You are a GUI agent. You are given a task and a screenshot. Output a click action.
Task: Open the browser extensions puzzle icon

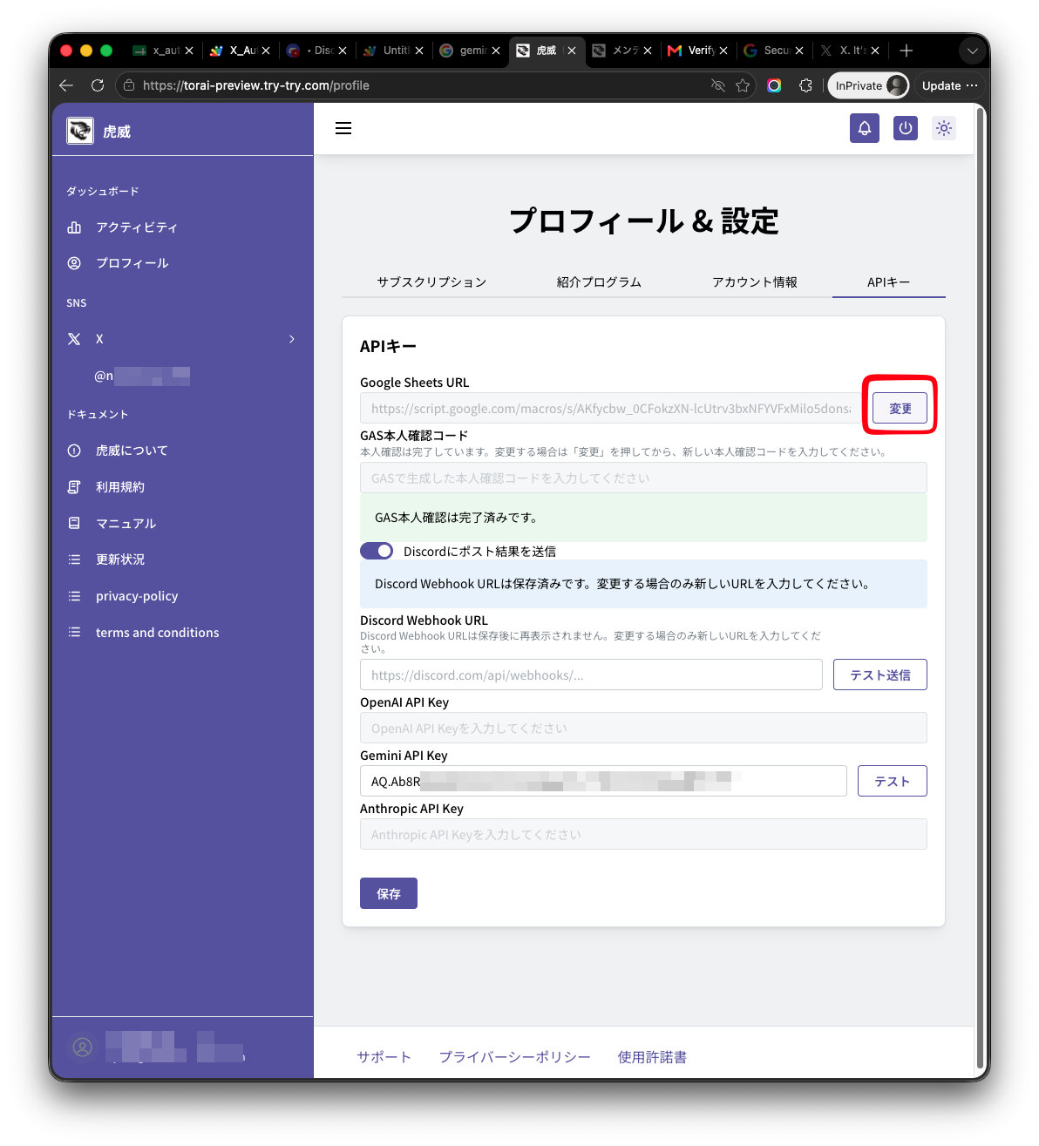(x=805, y=85)
